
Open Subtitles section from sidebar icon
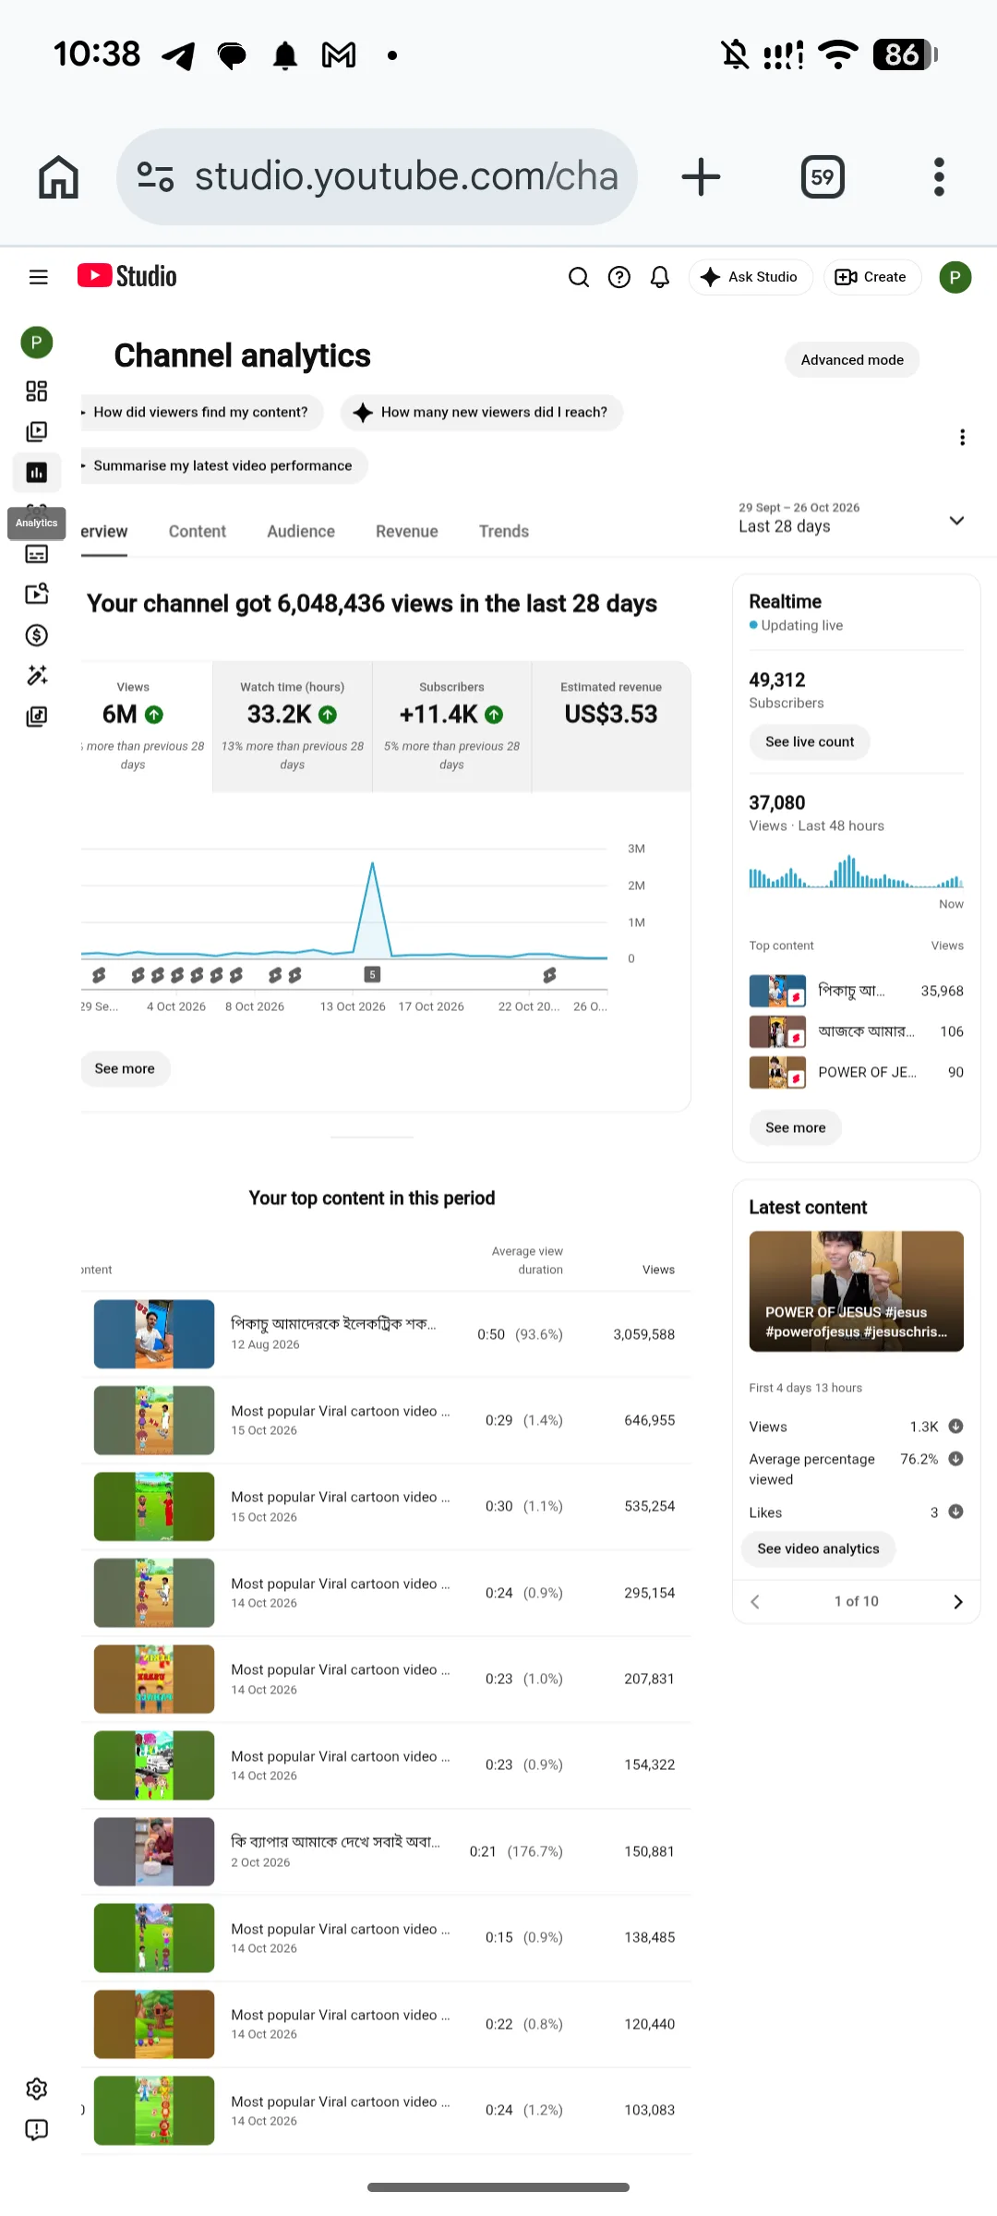(37, 554)
